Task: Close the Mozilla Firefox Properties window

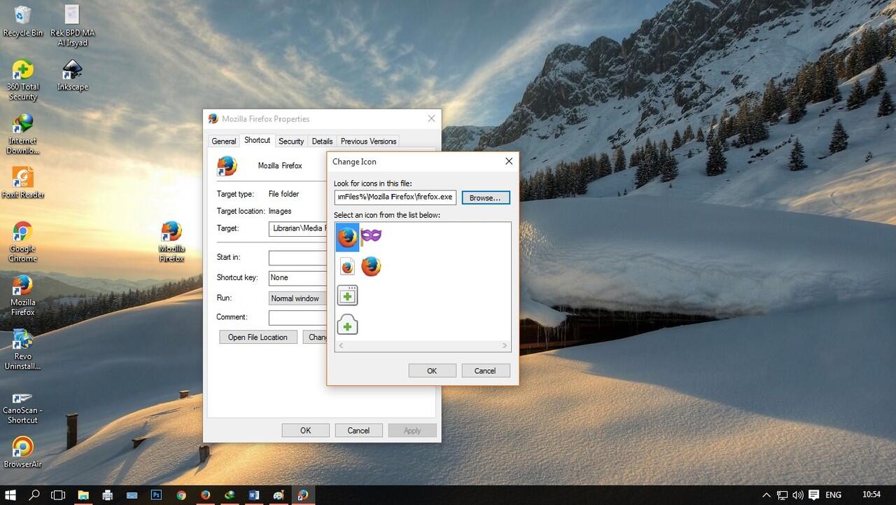Action: click(x=431, y=119)
